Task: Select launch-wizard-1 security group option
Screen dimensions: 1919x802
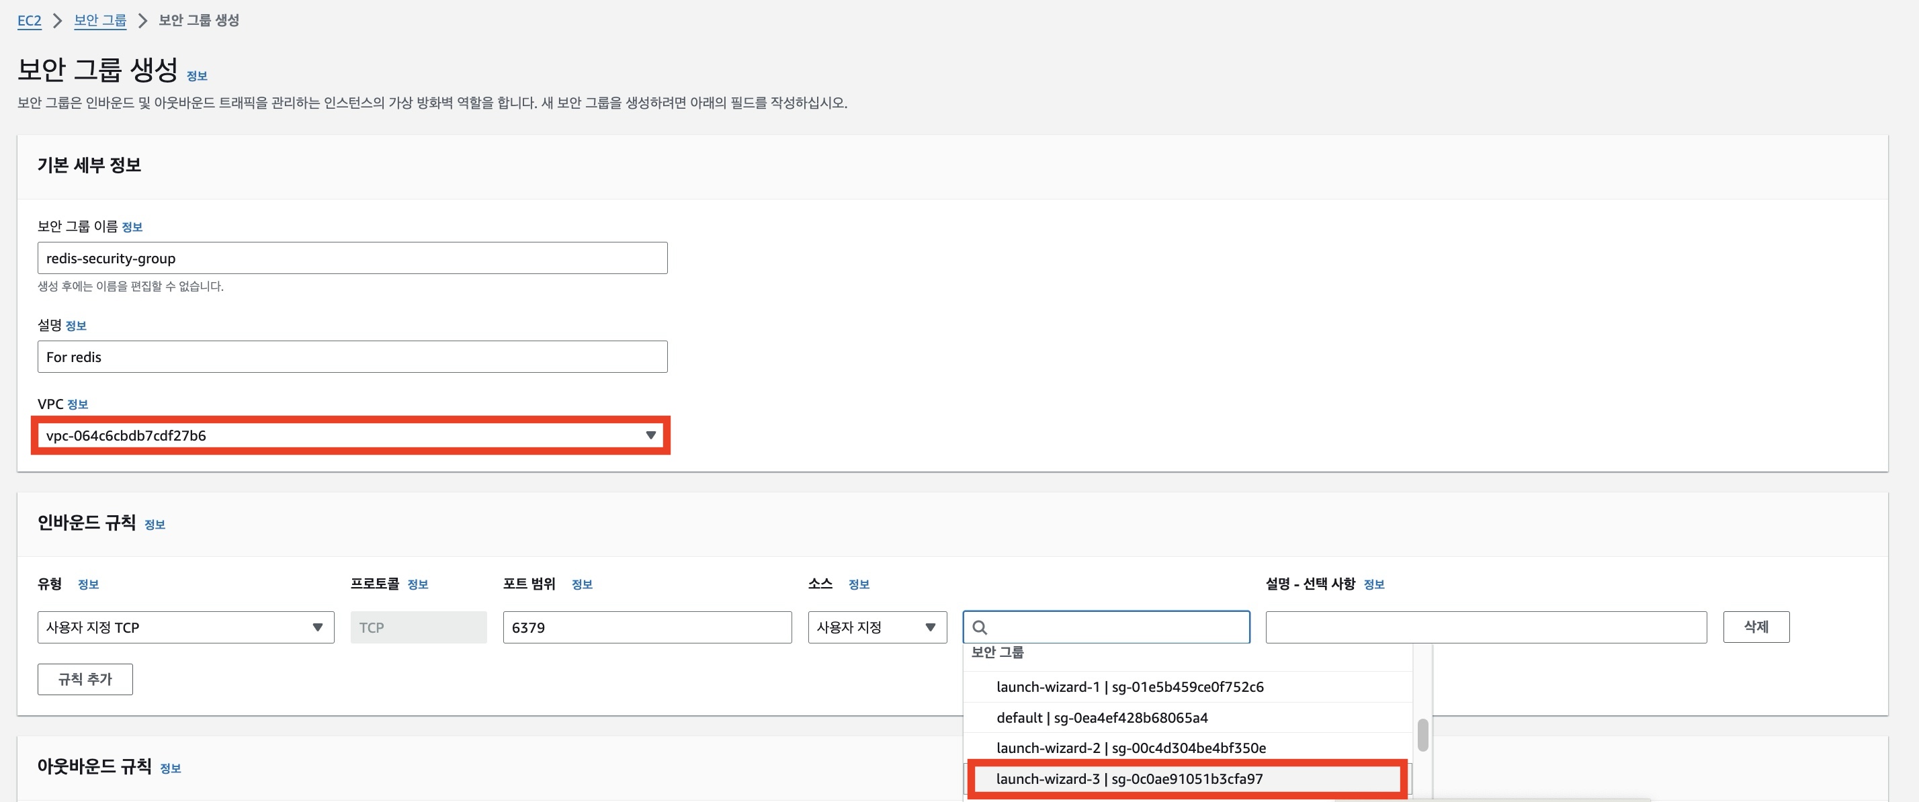Action: (x=1187, y=686)
